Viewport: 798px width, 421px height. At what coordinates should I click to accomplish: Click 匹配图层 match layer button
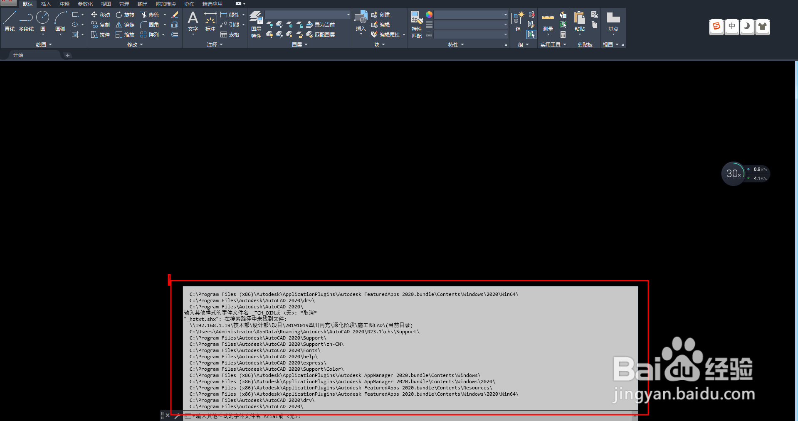click(x=321, y=34)
